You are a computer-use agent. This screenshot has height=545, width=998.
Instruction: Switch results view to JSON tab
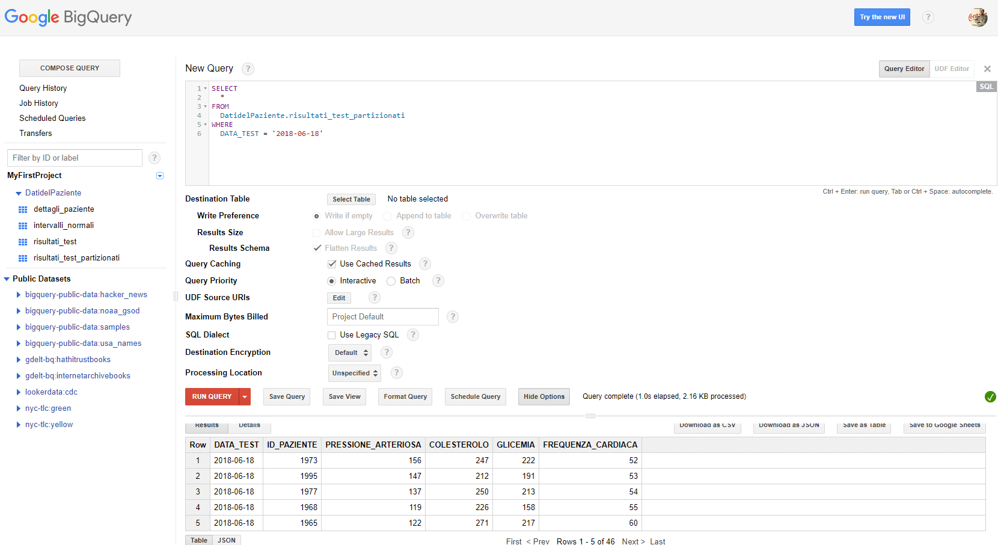pyautogui.click(x=227, y=540)
